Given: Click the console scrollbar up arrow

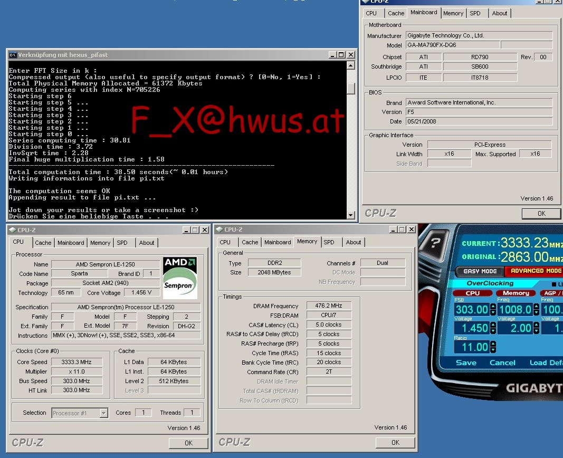Looking at the screenshot, I should (x=351, y=65).
